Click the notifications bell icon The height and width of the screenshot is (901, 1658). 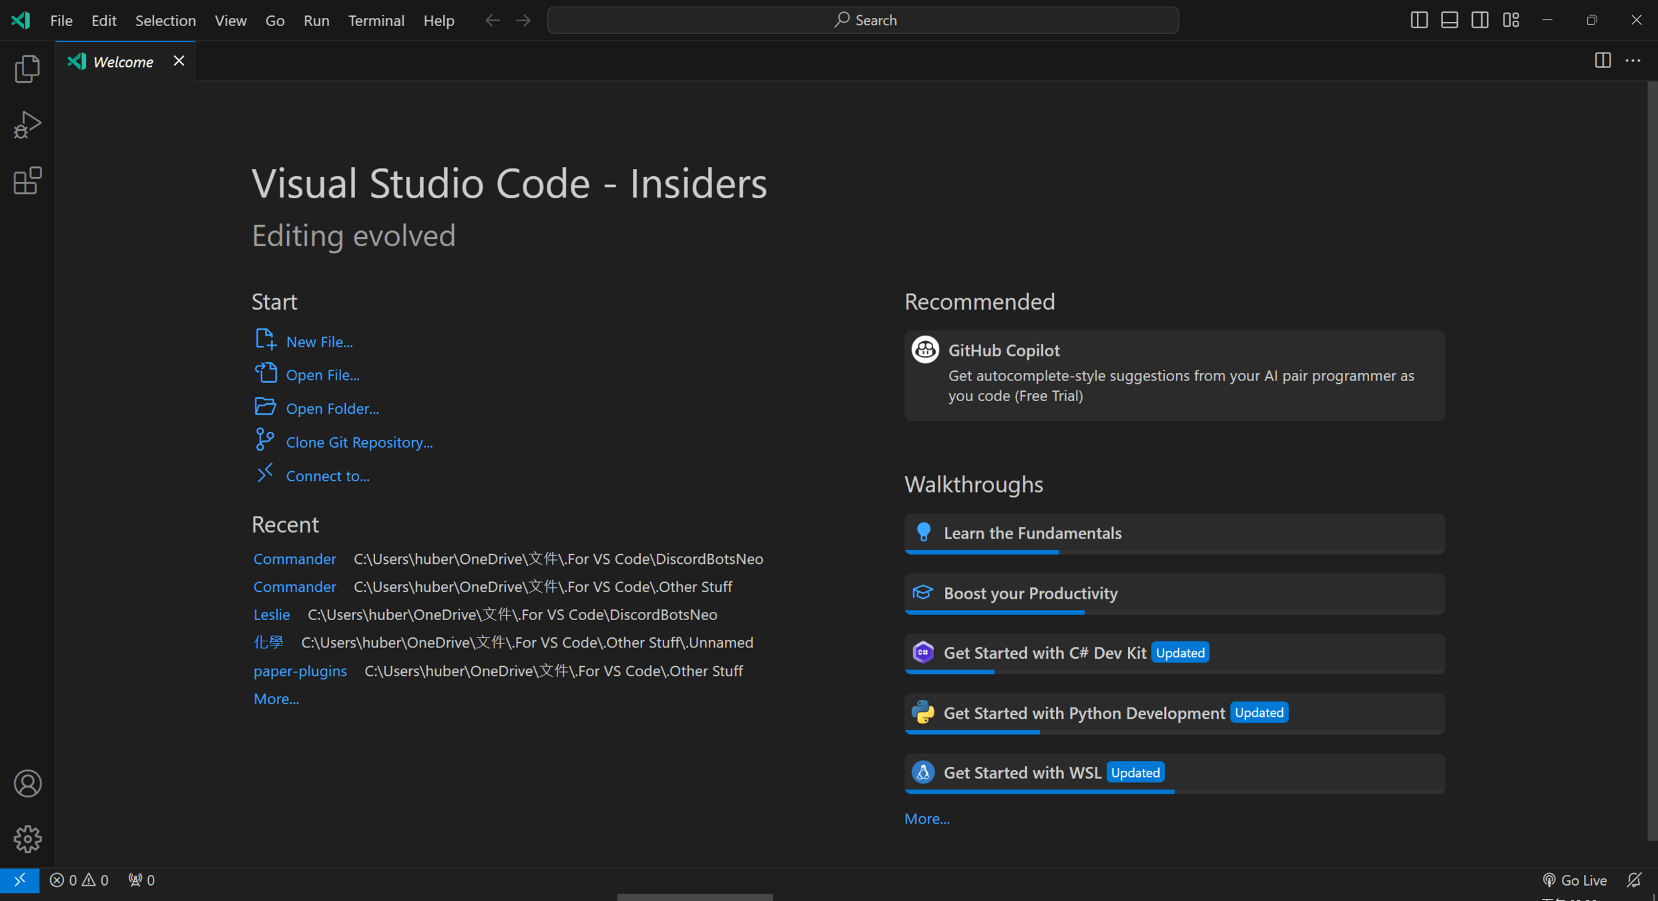pos(1634,880)
